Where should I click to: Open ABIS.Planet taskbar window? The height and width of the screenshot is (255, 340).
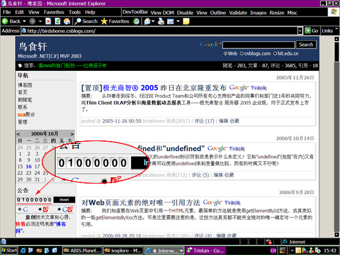(x=83, y=251)
